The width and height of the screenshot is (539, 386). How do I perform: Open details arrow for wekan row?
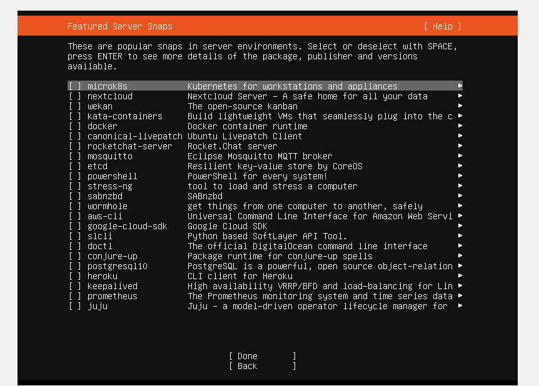(x=460, y=106)
